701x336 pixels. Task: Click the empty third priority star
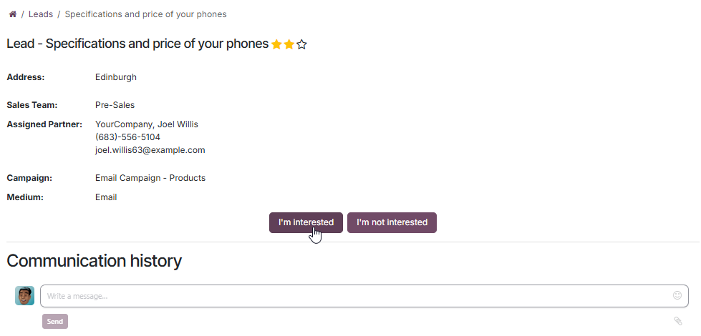[x=301, y=44]
